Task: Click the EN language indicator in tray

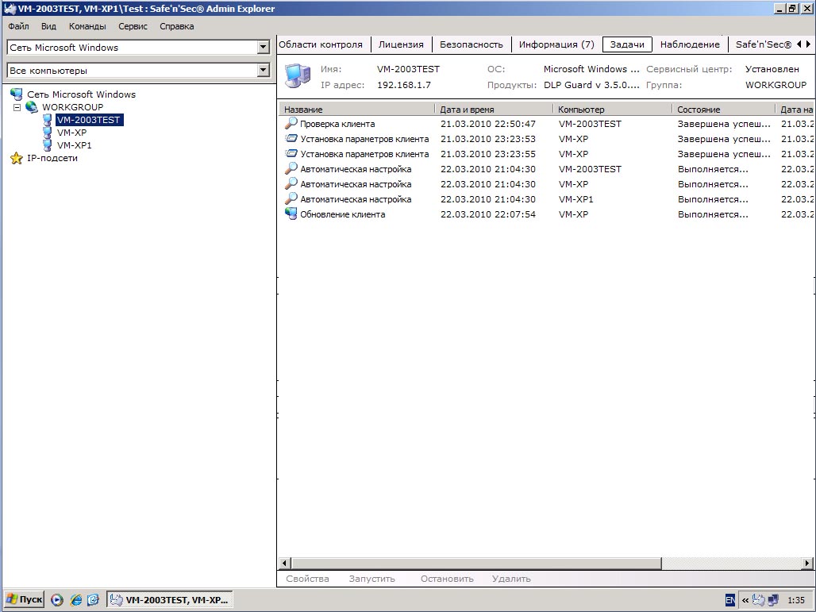Action: [730, 600]
